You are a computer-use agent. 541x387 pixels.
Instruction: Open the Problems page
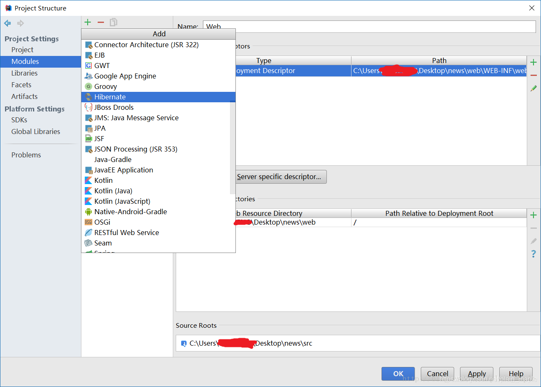tap(40, 155)
